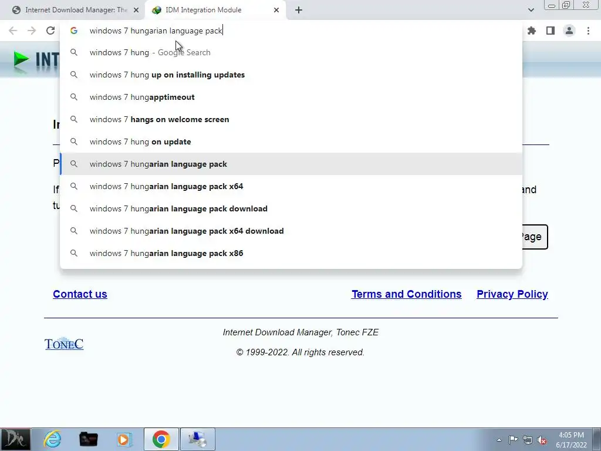Image resolution: width=601 pixels, height=451 pixels.
Task: Close the IDM Integration Module tab
Action: (x=276, y=10)
